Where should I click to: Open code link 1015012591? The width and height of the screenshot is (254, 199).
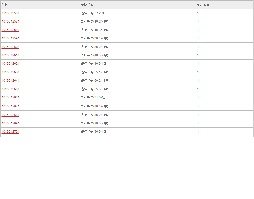10,38
